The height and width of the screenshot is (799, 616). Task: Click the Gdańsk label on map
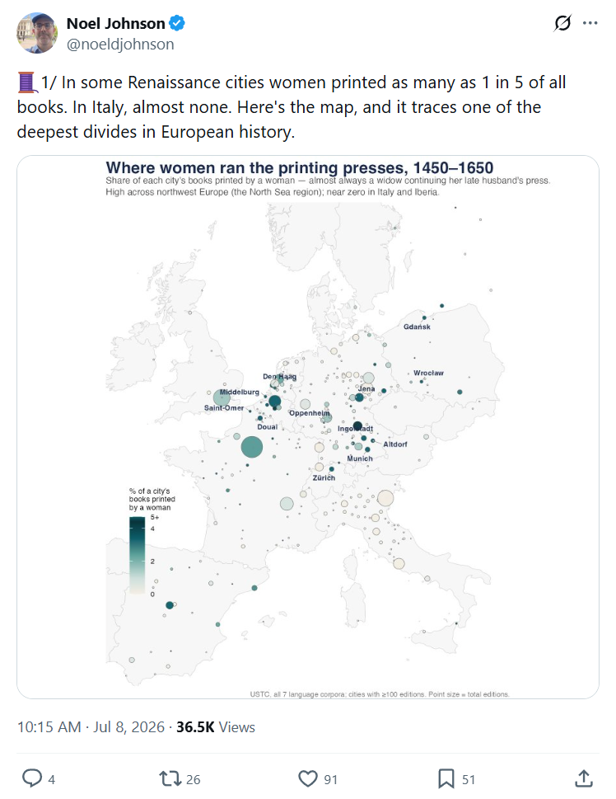click(417, 327)
